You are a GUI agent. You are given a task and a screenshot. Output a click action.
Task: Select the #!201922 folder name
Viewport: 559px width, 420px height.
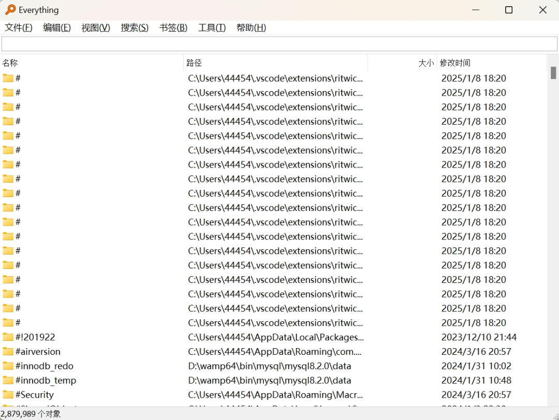click(x=35, y=337)
